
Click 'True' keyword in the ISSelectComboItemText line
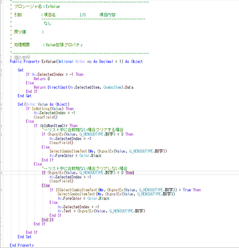(187, 190)
